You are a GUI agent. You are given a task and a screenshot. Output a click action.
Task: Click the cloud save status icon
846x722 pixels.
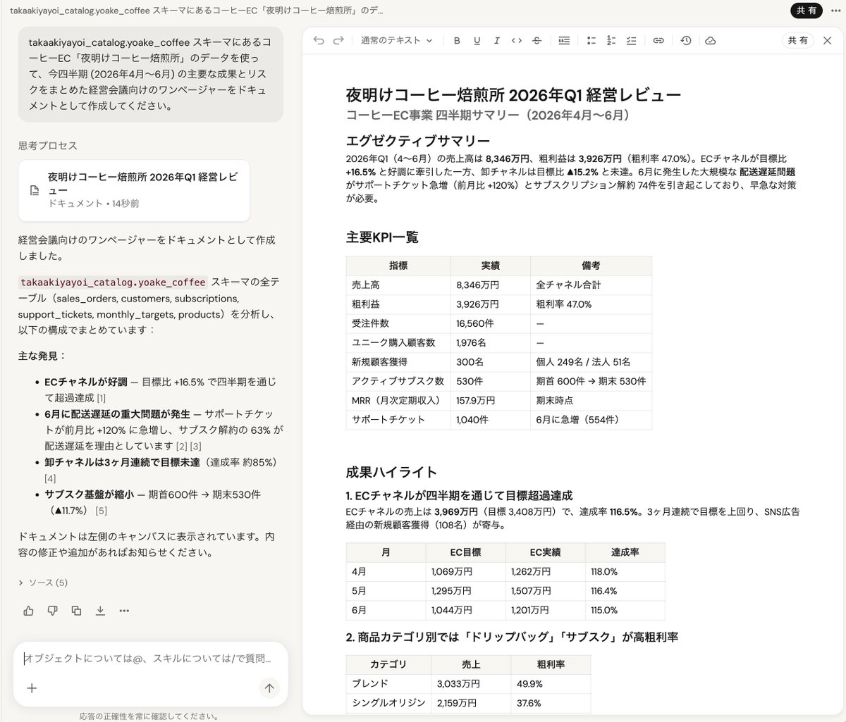click(711, 41)
